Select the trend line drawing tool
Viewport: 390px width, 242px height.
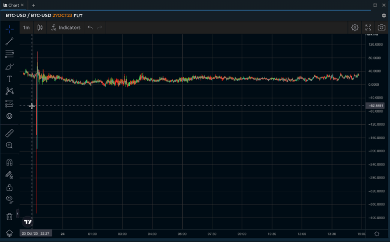click(9, 42)
